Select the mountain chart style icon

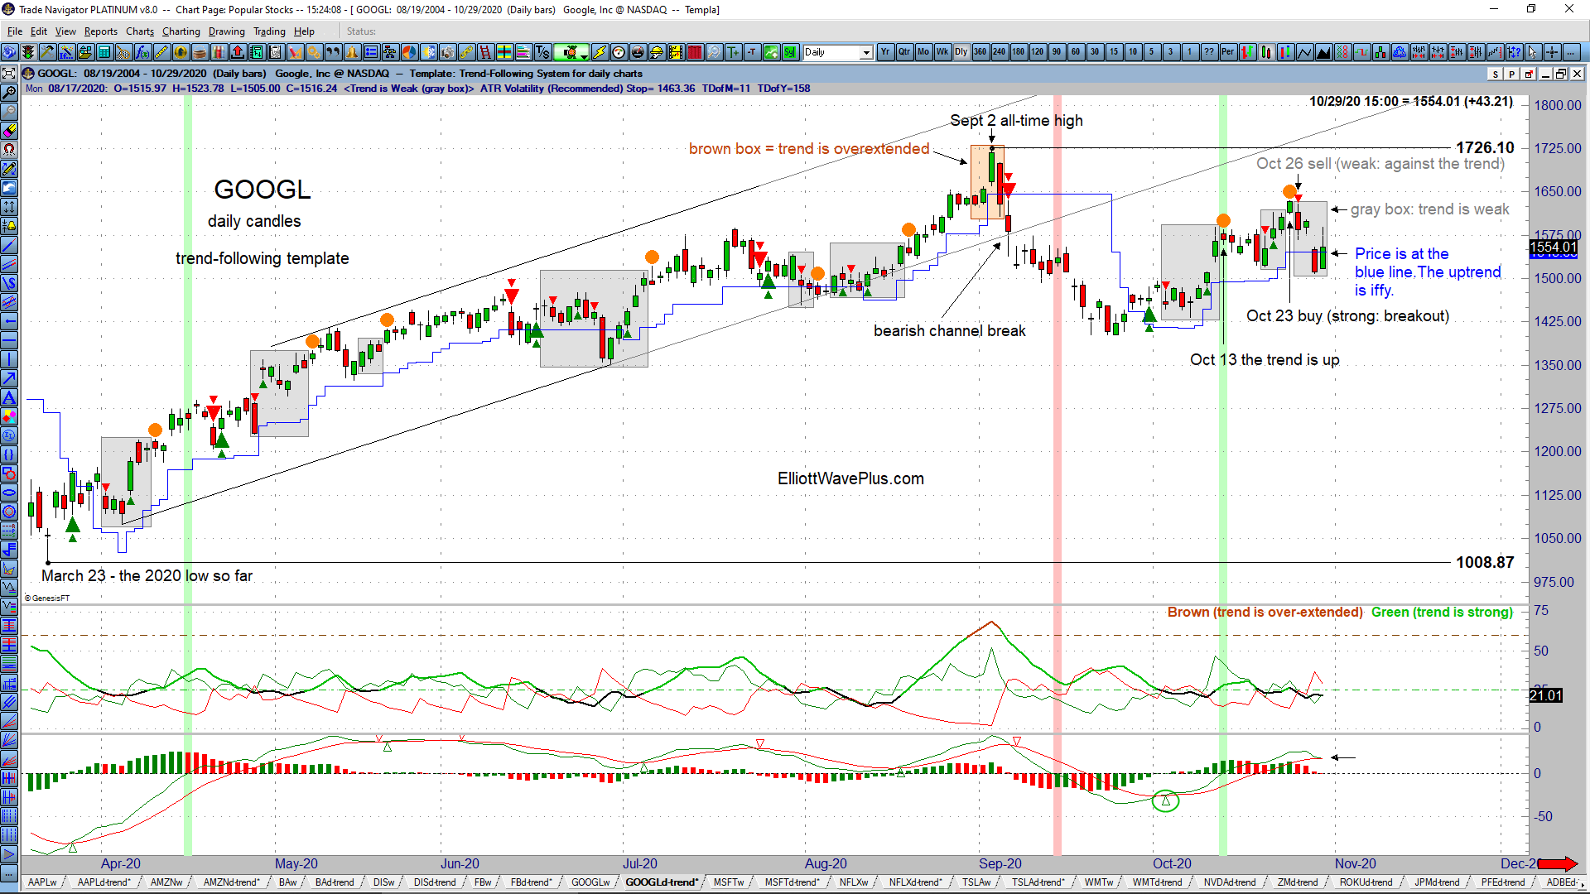[1323, 51]
